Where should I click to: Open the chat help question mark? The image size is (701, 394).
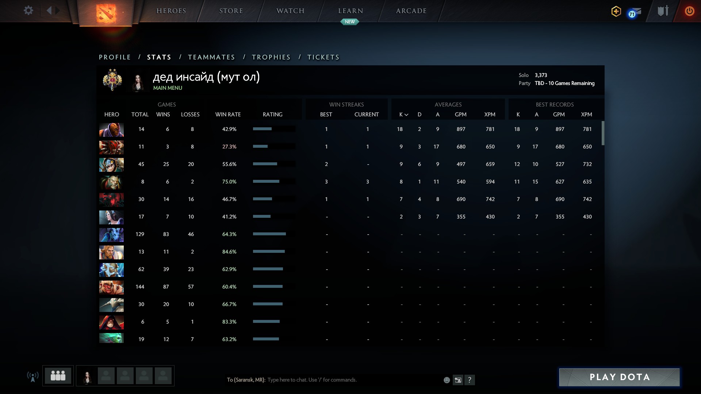point(470,380)
